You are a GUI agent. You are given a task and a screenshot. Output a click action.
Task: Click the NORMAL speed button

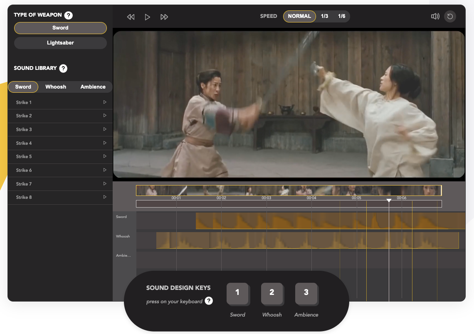click(x=299, y=16)
